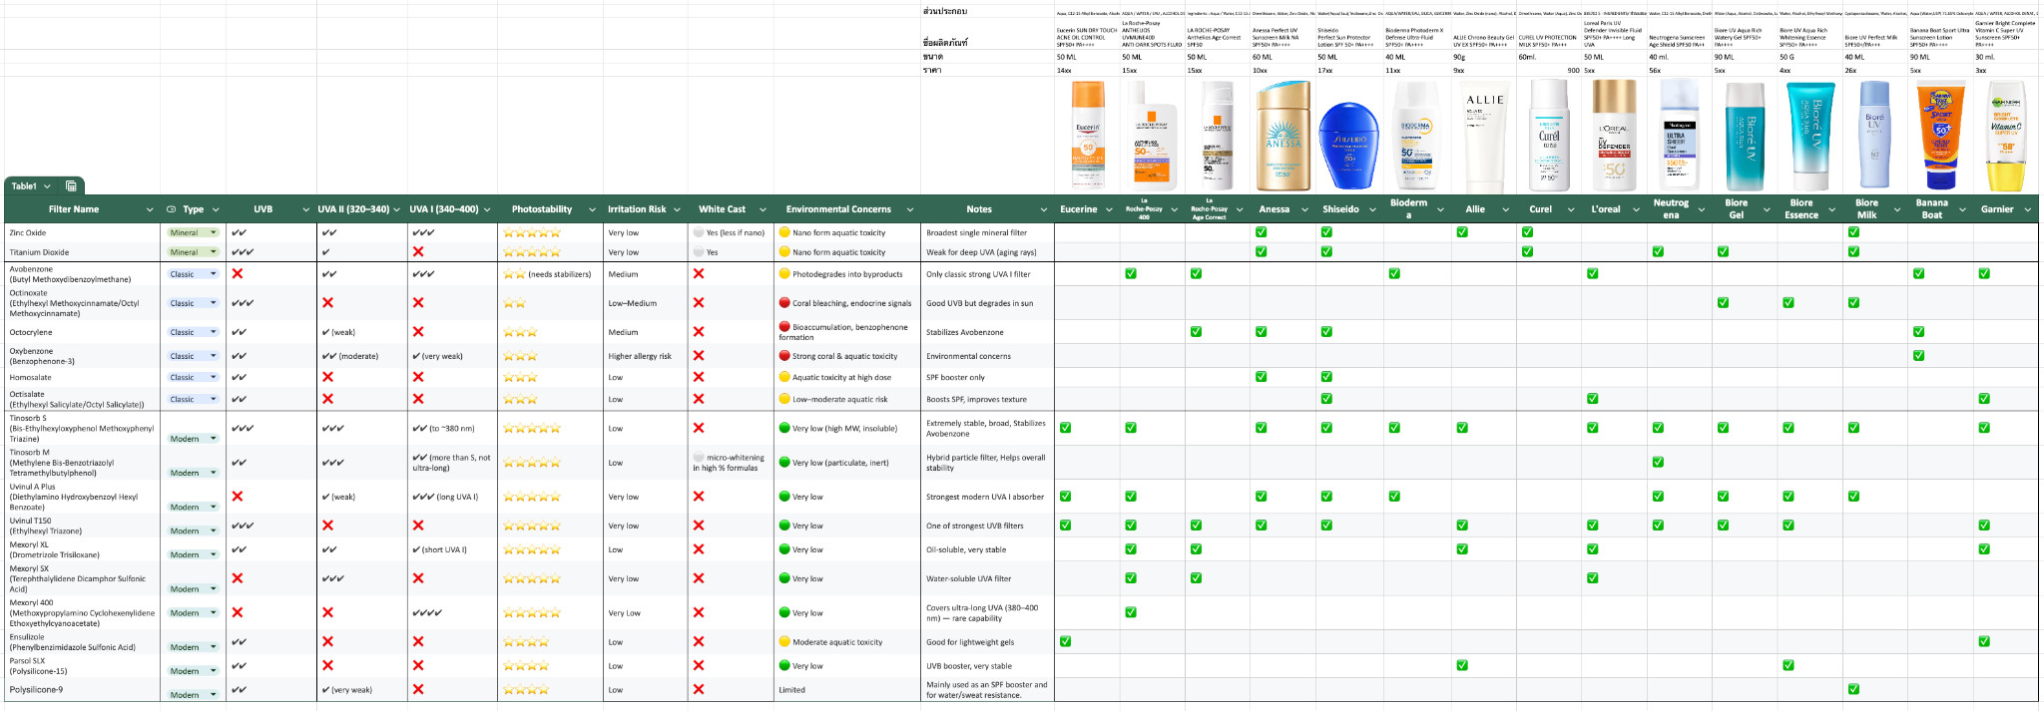Screen dimensions: 2044x711
Task: Open the Environmental Concerns column filter arrow
Action: point(910,209)
